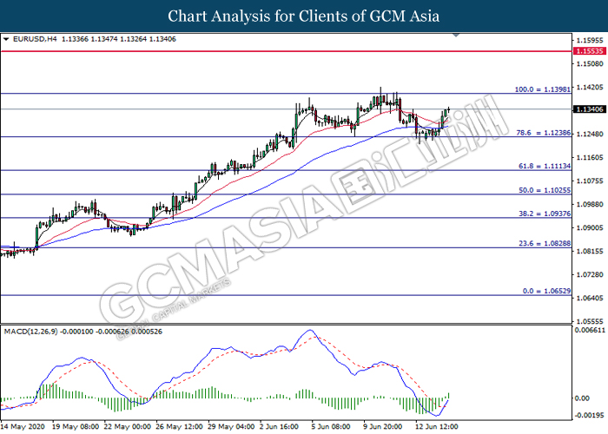Viewport: 608px width, 434px height.
Task: Select the Fibonacci label 50.0 = 1.10255
Action: pos(545,190)
